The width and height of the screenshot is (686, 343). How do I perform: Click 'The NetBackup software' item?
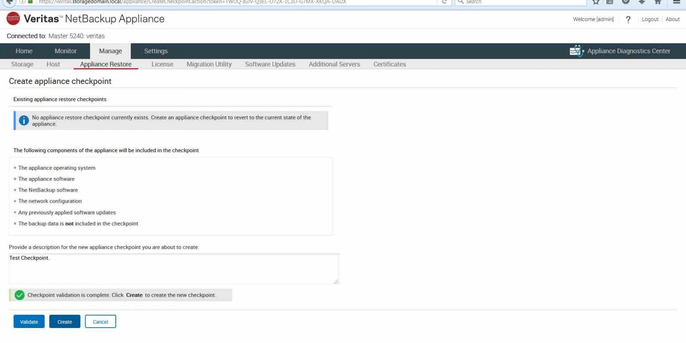tap(48, 190)
